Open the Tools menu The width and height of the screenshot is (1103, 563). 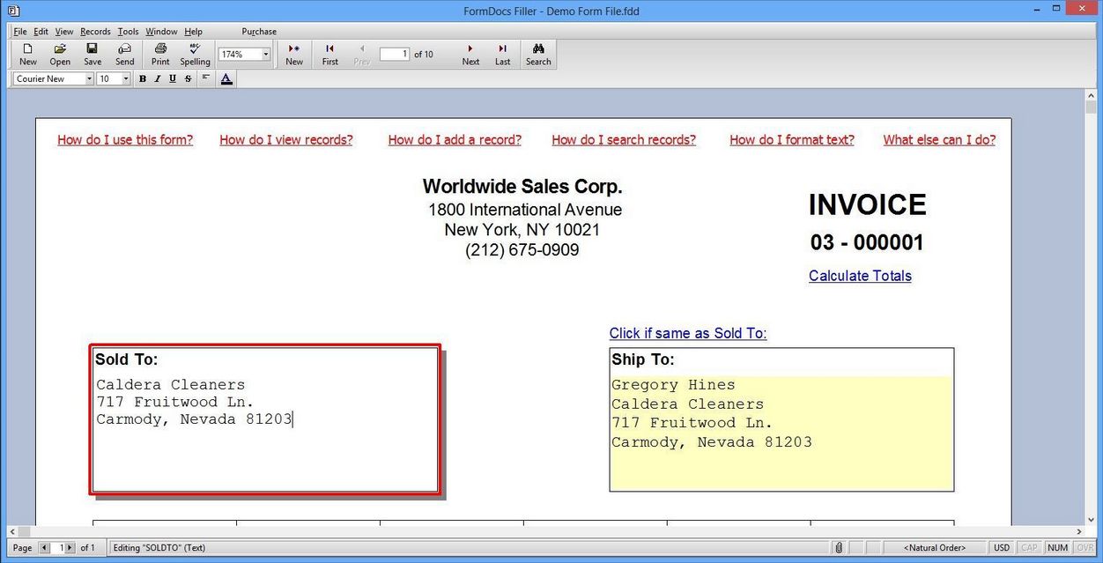pyautogui.click(x=129, y=32)
